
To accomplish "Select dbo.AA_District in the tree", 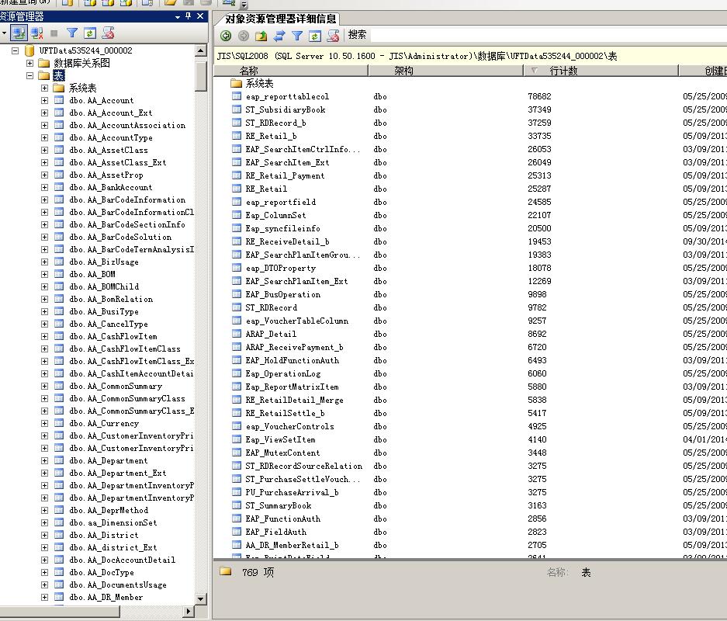I will point(103,535).
